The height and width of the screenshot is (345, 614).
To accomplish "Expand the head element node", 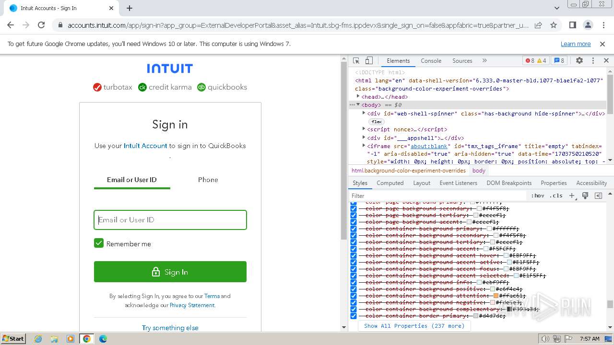I will pos(358,96).
